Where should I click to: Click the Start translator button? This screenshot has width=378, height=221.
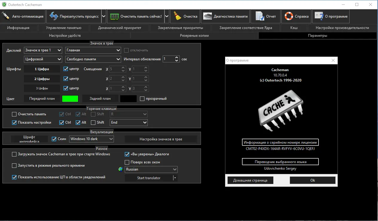(149, 178)
